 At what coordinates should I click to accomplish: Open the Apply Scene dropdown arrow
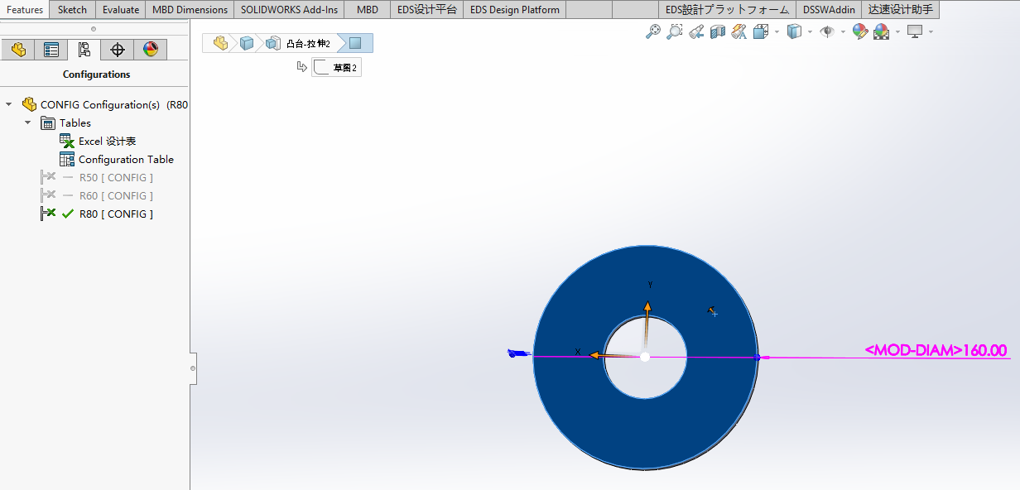[897, 32]
